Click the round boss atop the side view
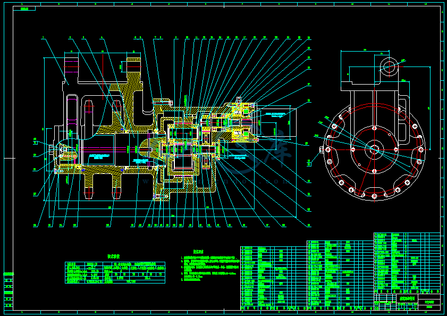 [x=389, y=66]
